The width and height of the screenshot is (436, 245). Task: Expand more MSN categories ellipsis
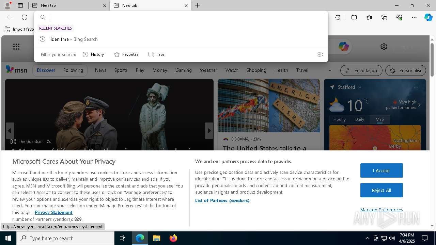tap(329, 70)
